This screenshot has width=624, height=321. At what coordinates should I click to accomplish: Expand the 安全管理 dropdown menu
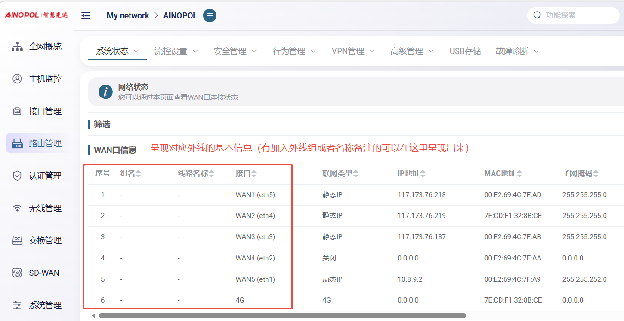point(235,51)
